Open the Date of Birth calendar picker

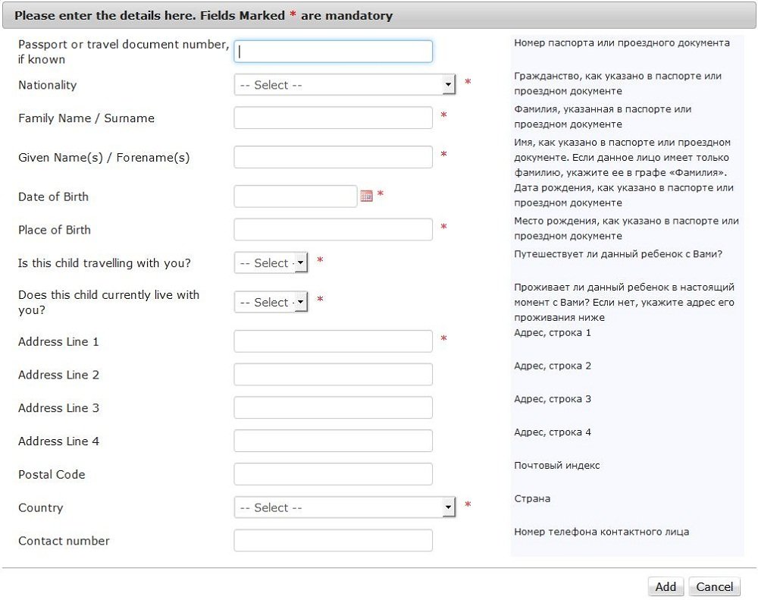pos(366,196)
